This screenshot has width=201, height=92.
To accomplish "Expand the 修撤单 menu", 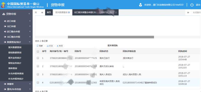I will 16,84.
